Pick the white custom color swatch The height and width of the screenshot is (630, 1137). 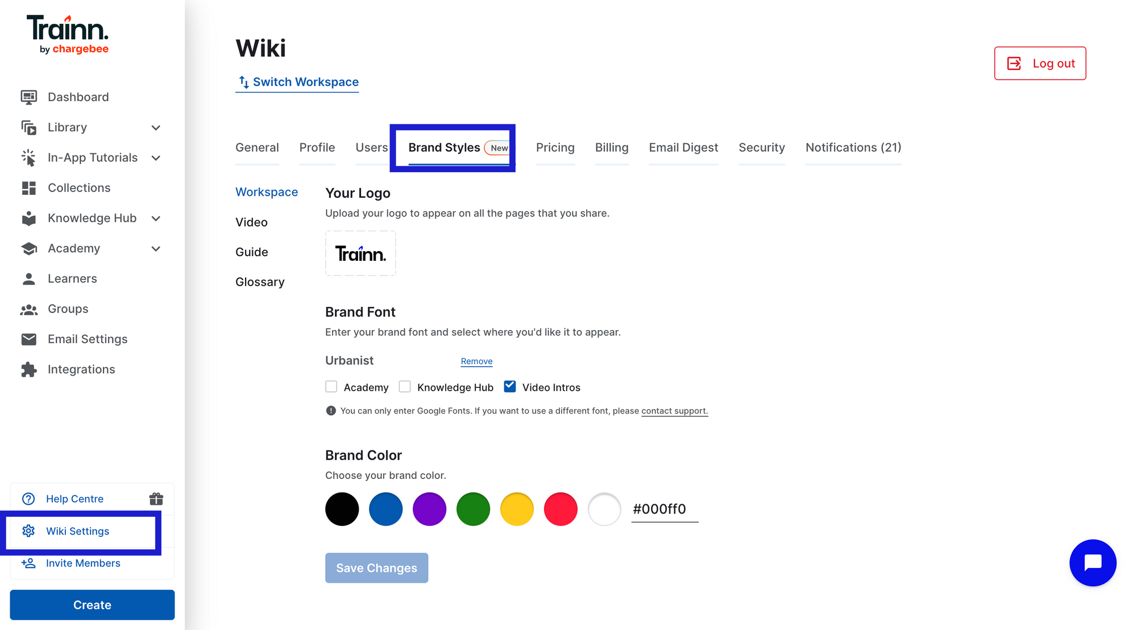pyautogui.click(x=604, y=509)
